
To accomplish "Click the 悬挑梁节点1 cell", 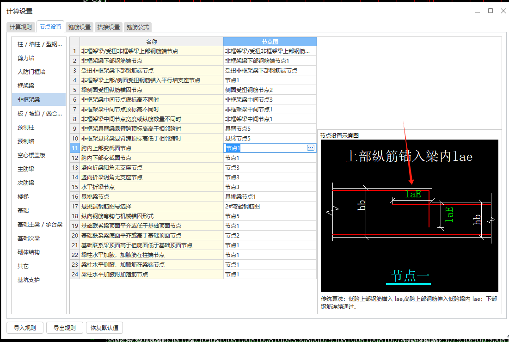I will click(270, 196).
